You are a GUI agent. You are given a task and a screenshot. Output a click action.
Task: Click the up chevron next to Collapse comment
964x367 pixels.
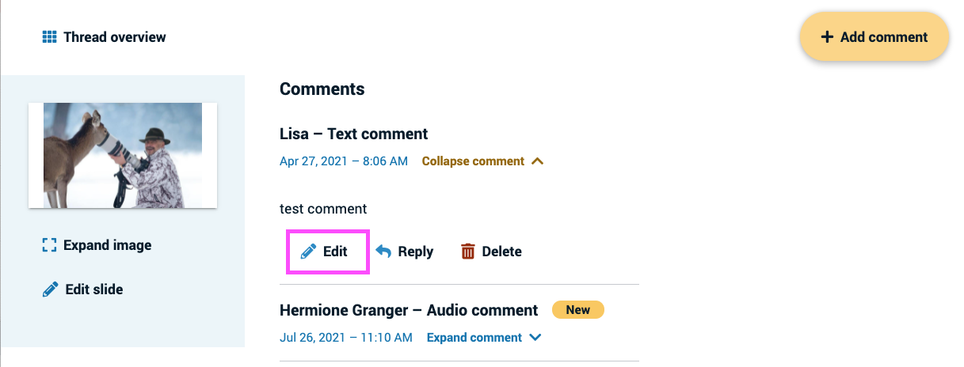tap(537, 161)
